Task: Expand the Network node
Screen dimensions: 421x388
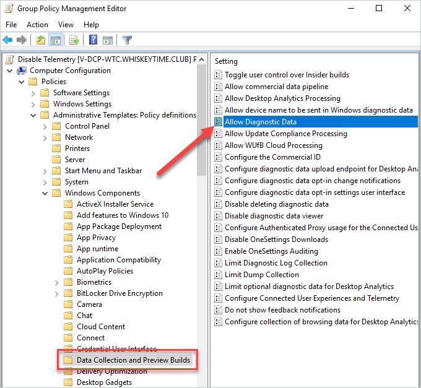Action: (x=45, y=138)
